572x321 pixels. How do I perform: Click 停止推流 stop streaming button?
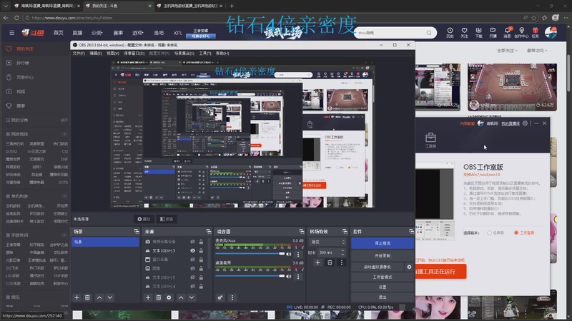point(383,243)
